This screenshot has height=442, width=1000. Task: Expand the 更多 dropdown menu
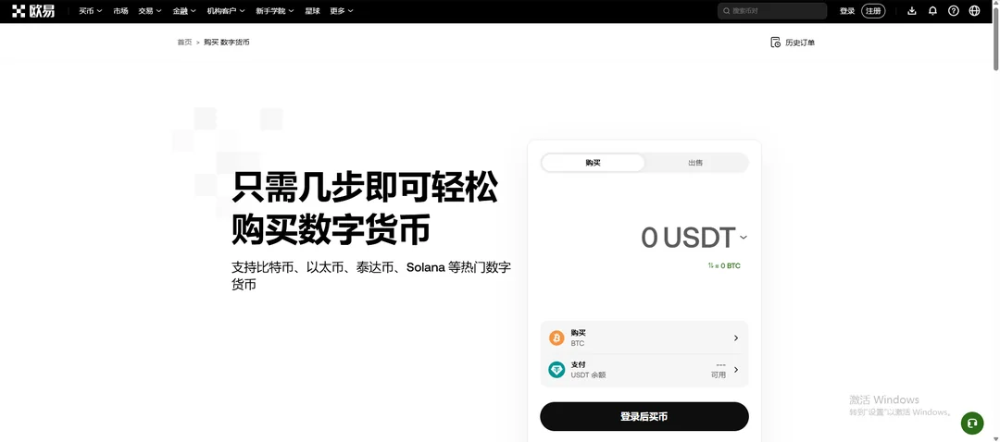342,11
